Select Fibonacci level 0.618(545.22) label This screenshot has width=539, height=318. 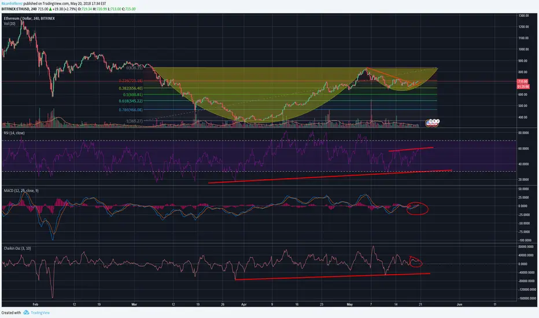click(x=131, y=101)
